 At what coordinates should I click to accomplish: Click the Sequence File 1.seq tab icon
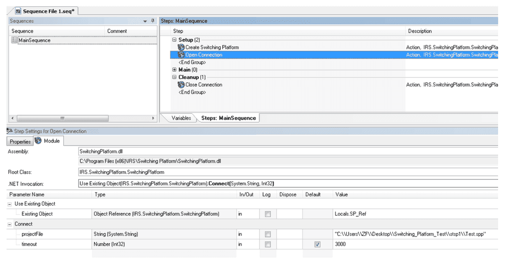pyautogui.click(x=18, y=11)
